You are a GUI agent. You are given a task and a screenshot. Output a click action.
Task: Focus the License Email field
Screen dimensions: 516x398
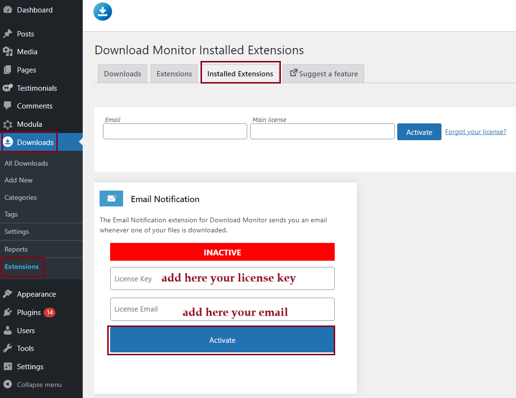coord(223,309)
